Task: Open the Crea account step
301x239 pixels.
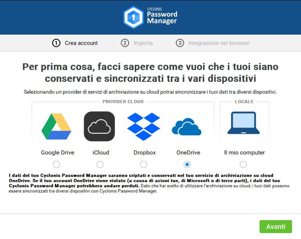Action: click(81, 43)
